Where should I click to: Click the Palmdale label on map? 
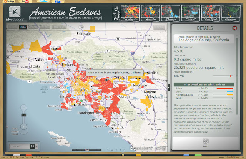click(84, 33)
